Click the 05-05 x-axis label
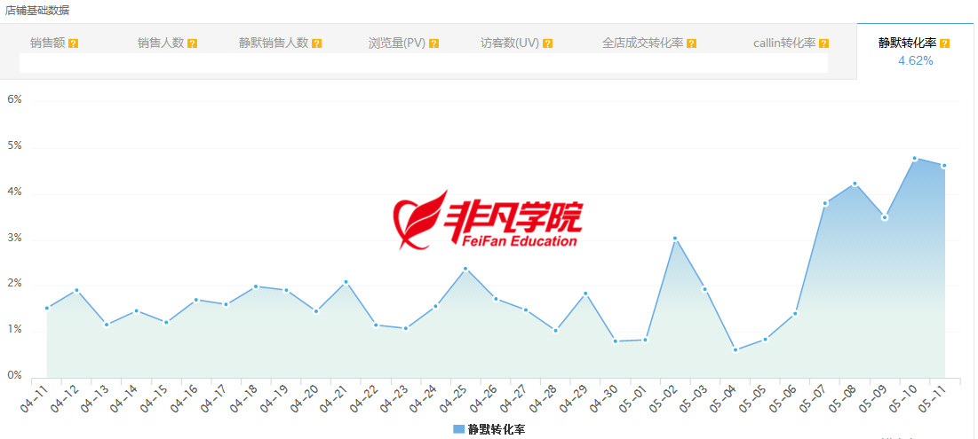Image resolution: width=978 pixels, height=439 pixels. (x=753, y=399)
